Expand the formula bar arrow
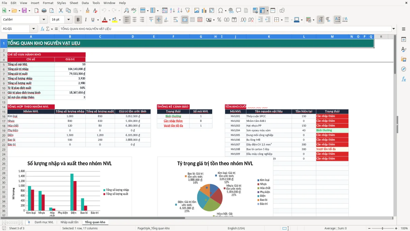410x231 pixels. [x=394, y=29]
